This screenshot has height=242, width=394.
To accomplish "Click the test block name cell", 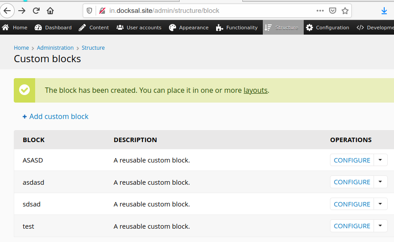I will click(x=28, y=226).
